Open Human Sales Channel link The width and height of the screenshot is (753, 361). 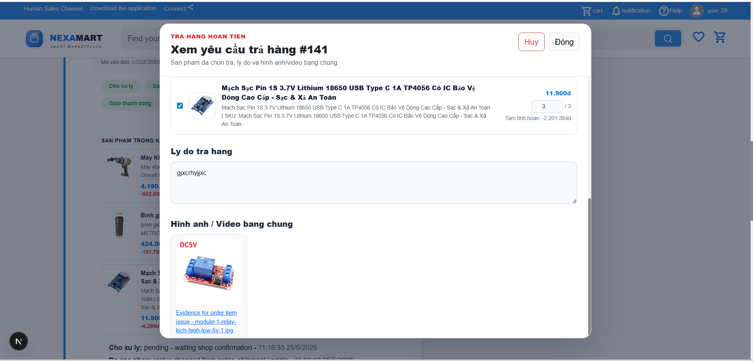click(x=53, y=9)
